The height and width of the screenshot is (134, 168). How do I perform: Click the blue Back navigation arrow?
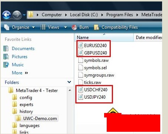pyautogui.click(x=6, y=15)
